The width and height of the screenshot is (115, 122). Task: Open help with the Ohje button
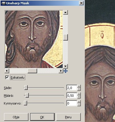pos(16,117)
